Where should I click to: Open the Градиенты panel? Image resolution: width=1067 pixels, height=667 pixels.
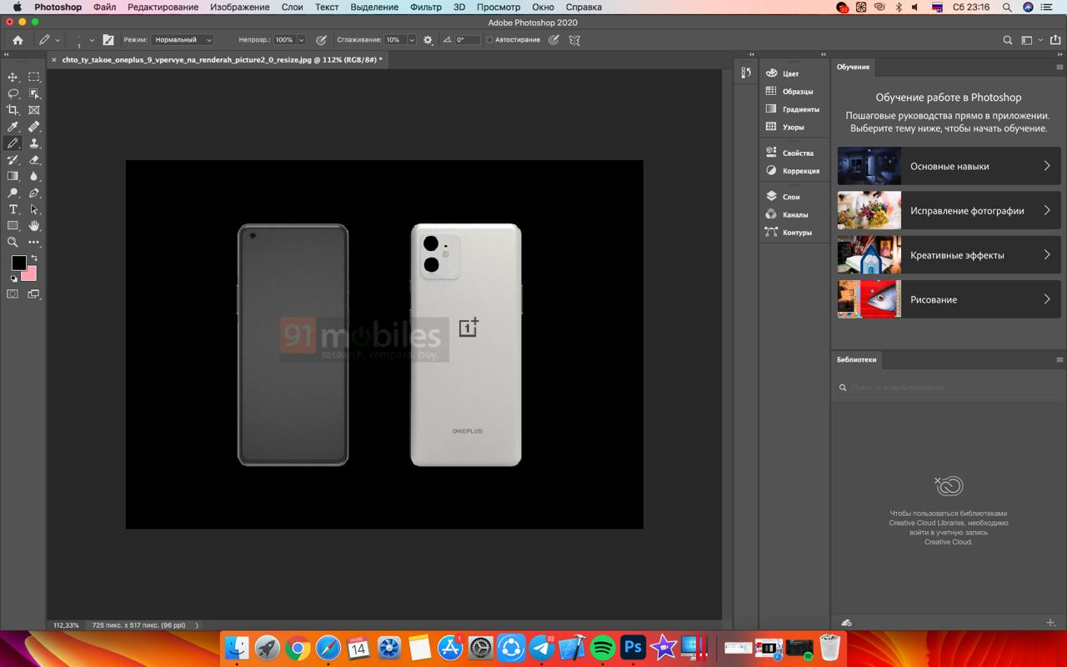point(792,109)
